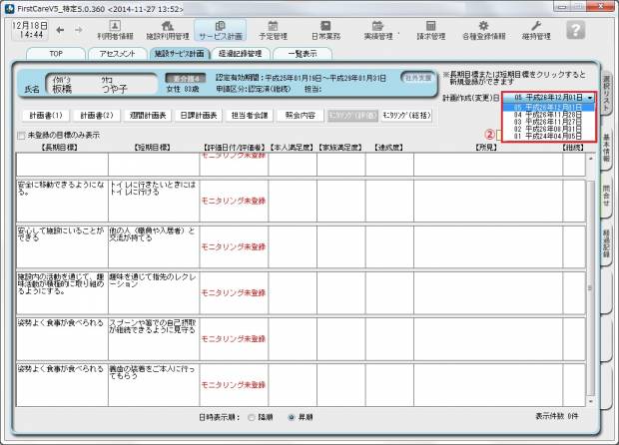Select the 降順 radio button
The height and width of the screenshot is (445, 619).
[250, 415]
